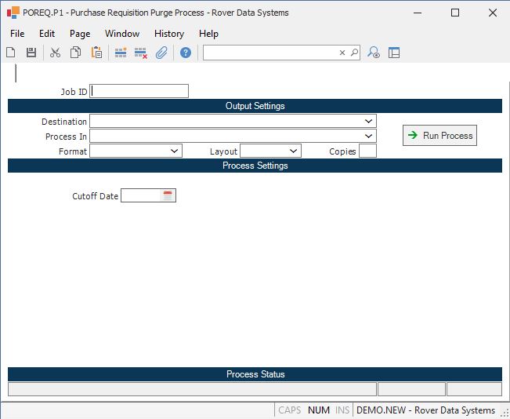Click the Run Process button
The width and height of the screenshot is (510, 419).
[x=439, y=136]
